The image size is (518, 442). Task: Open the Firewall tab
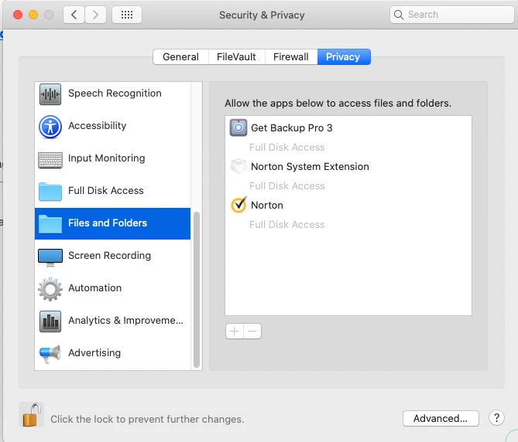pos(290,56)
